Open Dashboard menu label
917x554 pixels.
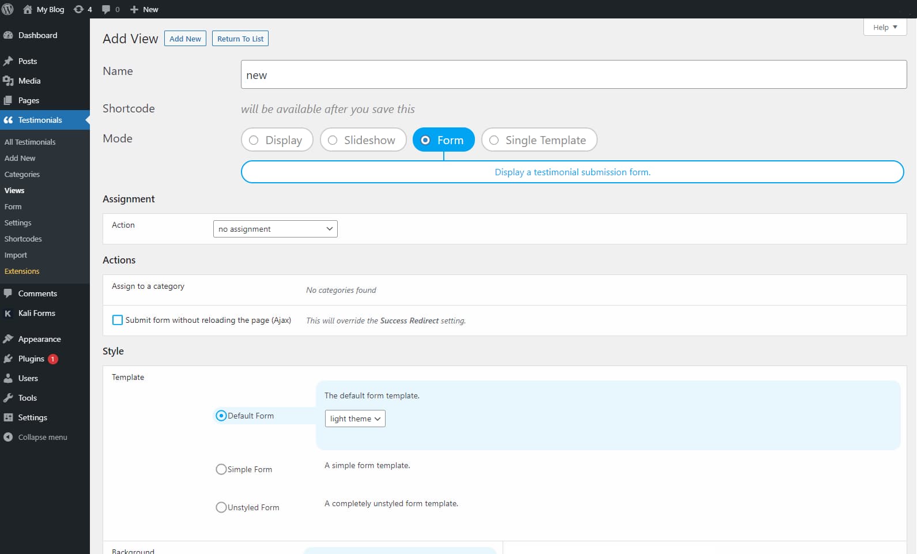pos(38,35)
